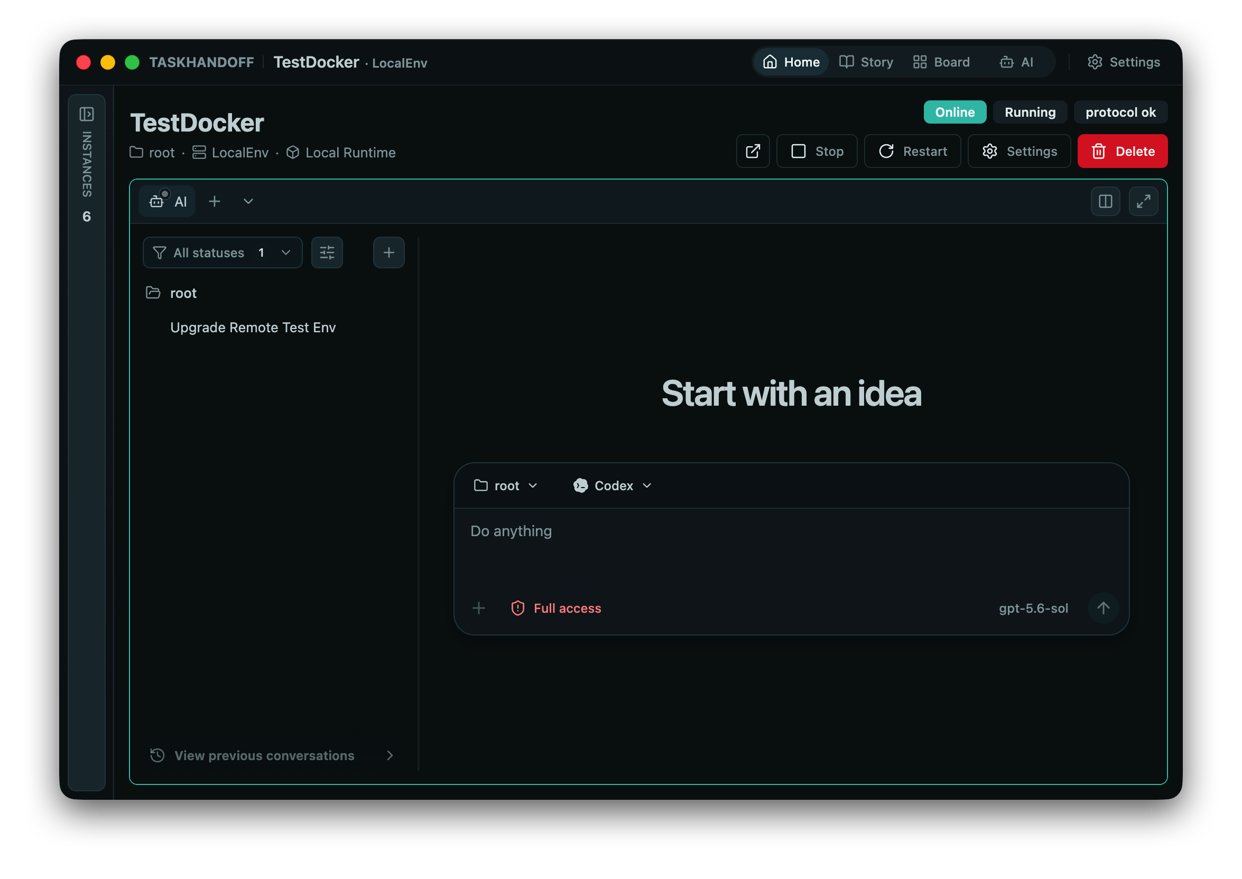1242x879 pixels.
Task: Add attachment plus in prompt box
Action: [479, 608]
